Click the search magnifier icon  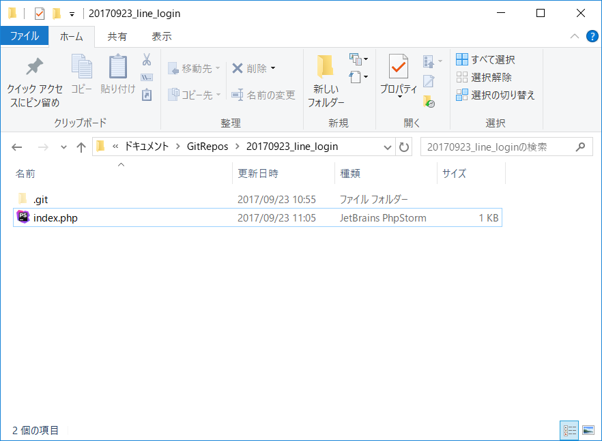pyautogui.click(x=580, y=147)
